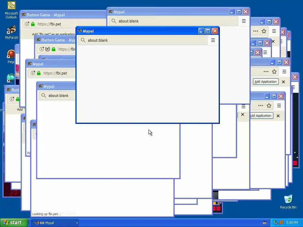This screenshot has height=227, width=303.
Task: Maximize the Mypal window behind the active one
Action: coord(239,12)
